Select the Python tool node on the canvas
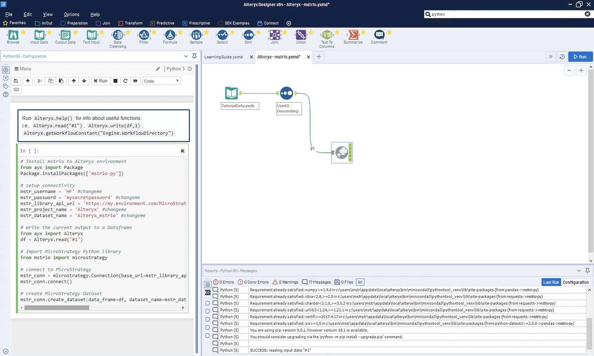This screenshot has width=594, height=356. click(x=341, y=152)
